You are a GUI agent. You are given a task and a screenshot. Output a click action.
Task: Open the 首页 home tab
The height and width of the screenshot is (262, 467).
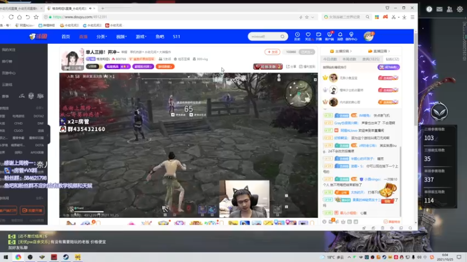click(x=65, y=37)
